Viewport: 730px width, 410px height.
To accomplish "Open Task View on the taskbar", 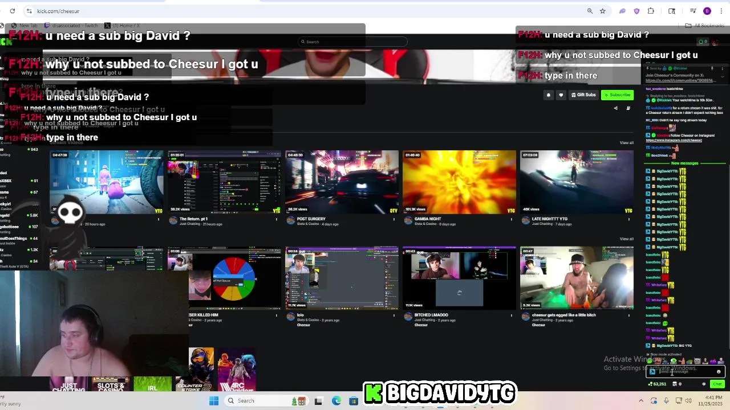I will click(318, 401).
